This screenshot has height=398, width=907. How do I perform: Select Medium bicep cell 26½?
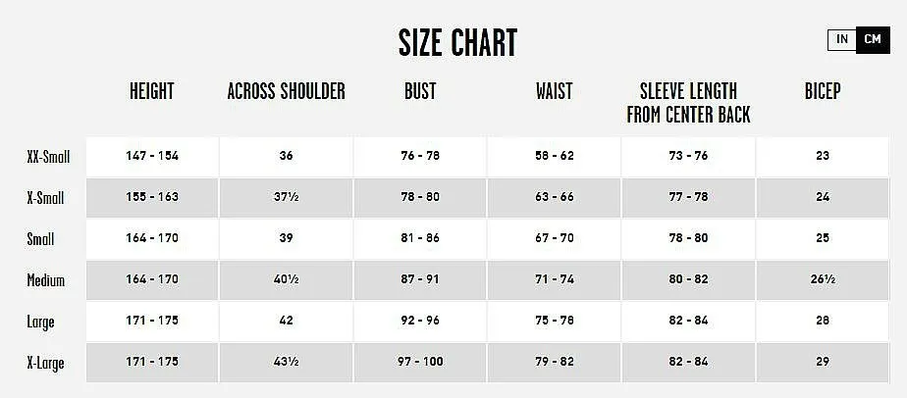pos(823,279)
